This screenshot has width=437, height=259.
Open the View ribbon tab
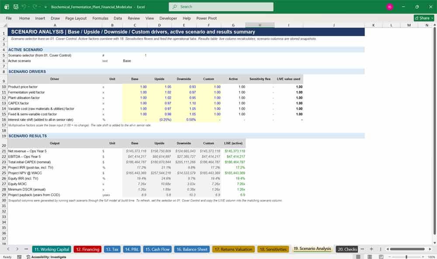(x=149, y=18)
